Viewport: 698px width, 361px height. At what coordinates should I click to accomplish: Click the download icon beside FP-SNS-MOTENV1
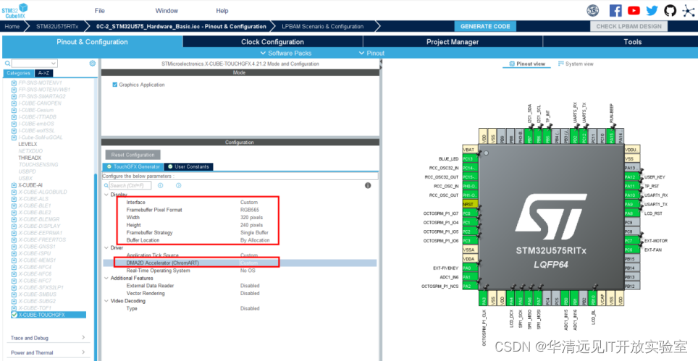coord(14,82)
